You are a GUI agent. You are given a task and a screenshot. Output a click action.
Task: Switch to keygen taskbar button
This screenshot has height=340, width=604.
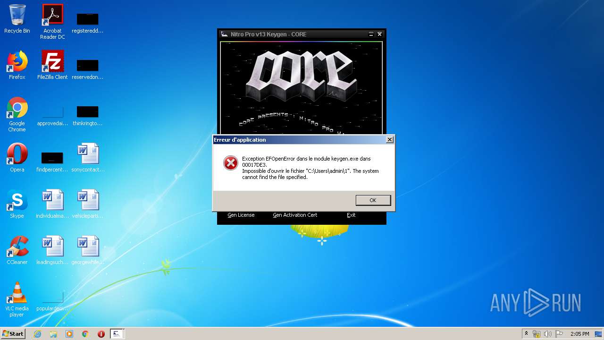pyautogui.click(x=117, y=334)
